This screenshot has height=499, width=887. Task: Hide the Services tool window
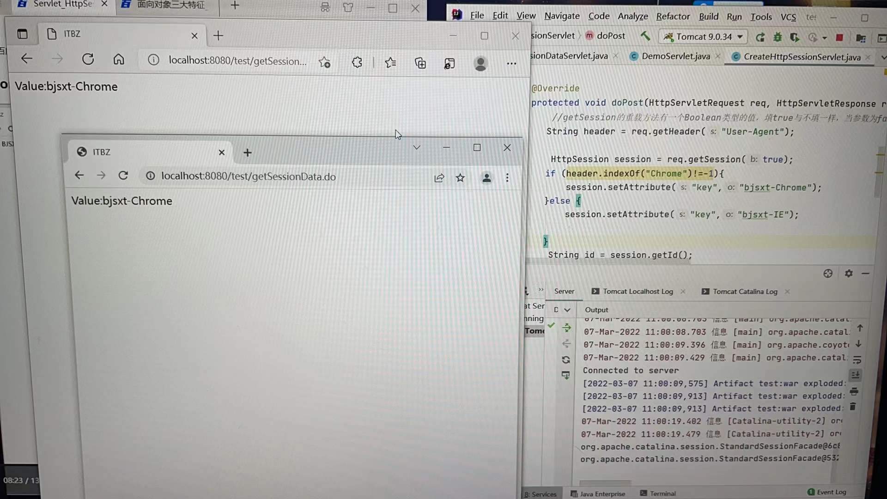coord(865,274)
